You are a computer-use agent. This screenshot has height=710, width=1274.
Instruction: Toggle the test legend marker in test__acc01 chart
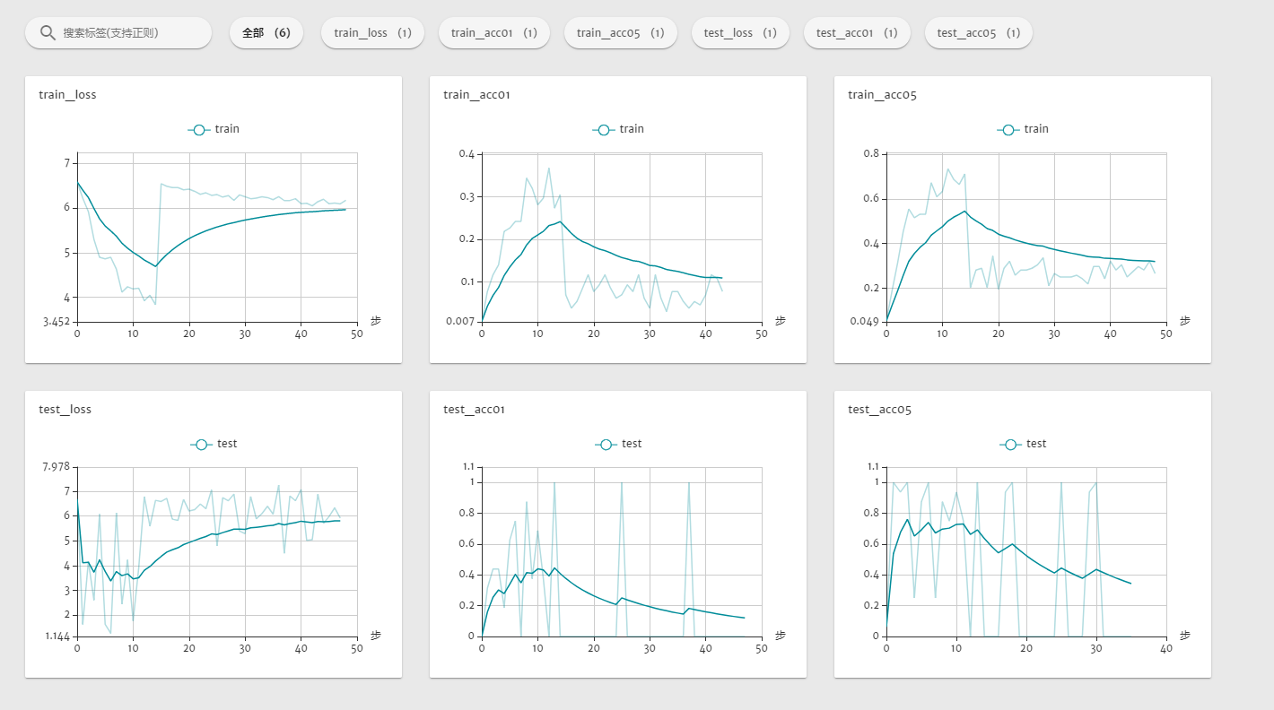(x=606, y=445)
